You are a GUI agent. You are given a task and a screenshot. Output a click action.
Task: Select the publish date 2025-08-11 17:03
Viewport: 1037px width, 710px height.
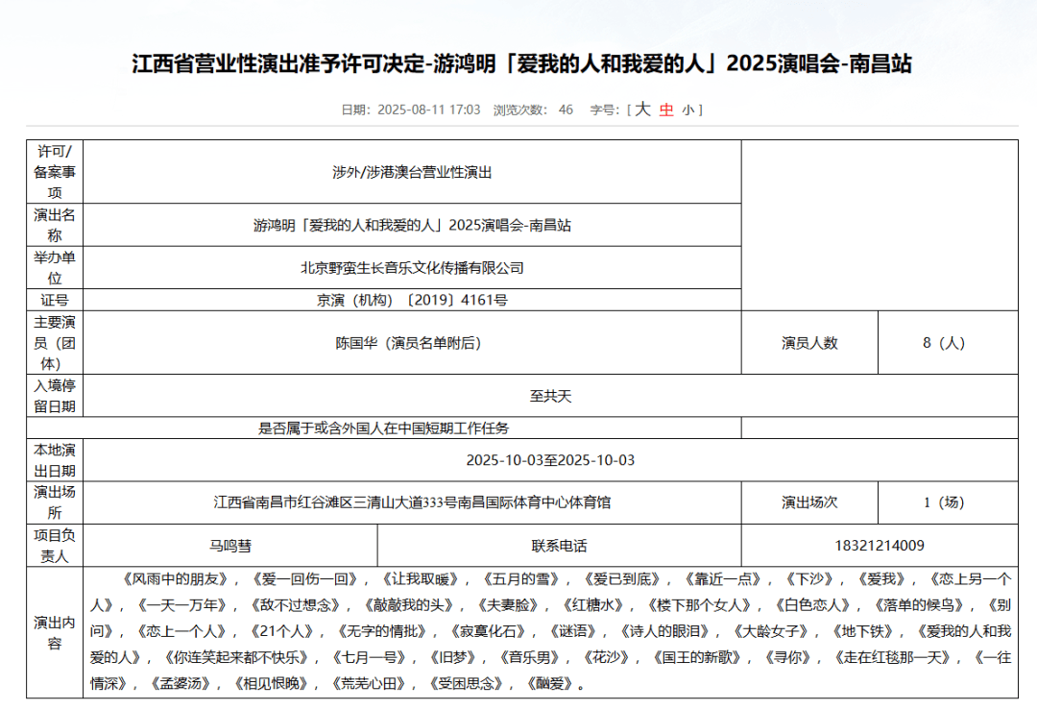(428, 110)
